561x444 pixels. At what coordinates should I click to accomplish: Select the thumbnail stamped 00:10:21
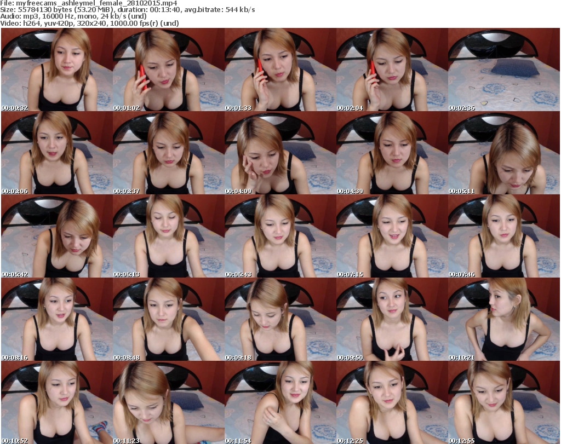pos(504,319)
